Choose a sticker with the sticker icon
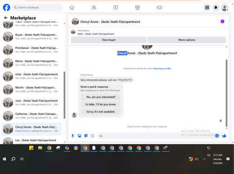Viewport: 234px width, 174px height. pyautogui.click(x=86, y=136)
